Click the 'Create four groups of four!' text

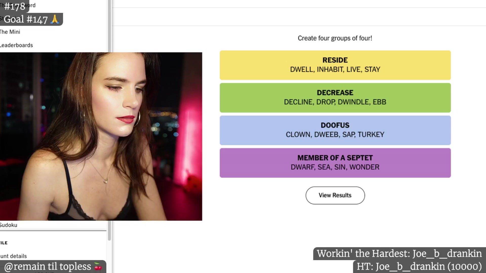(335, 38)
